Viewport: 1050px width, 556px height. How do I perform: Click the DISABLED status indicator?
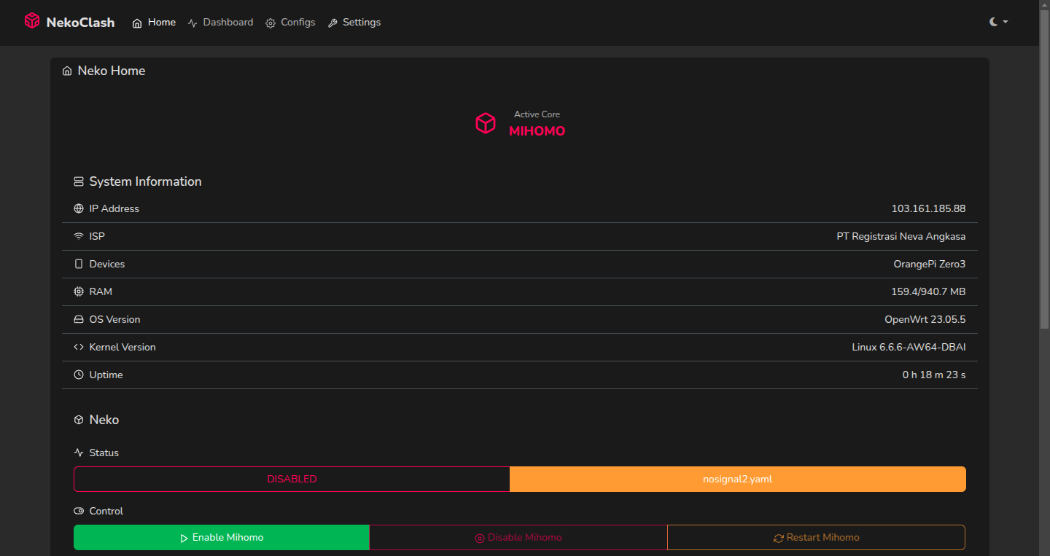tap(292, 479)
